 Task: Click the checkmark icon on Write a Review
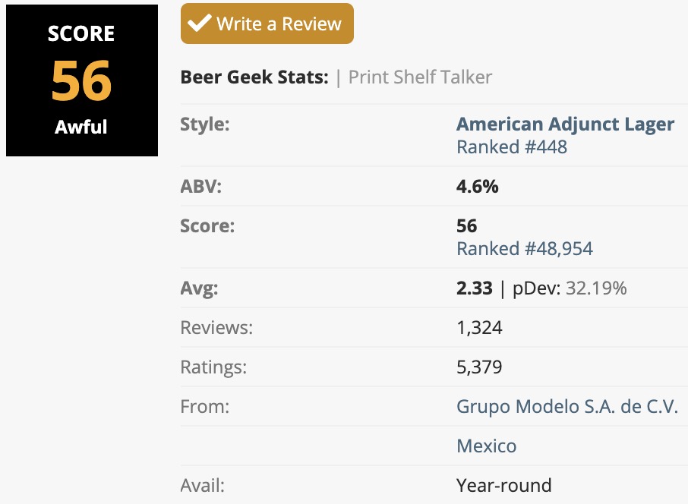pyautogui.click(x=200, y=24)
